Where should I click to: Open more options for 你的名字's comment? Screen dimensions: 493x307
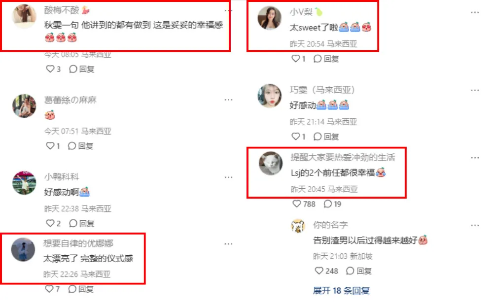pyautogui.click(x=475, y=225)
